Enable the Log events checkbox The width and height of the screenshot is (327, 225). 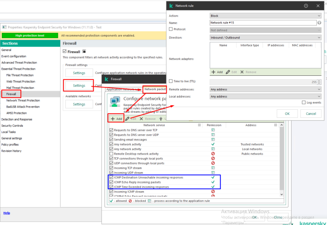pos(304,103)
